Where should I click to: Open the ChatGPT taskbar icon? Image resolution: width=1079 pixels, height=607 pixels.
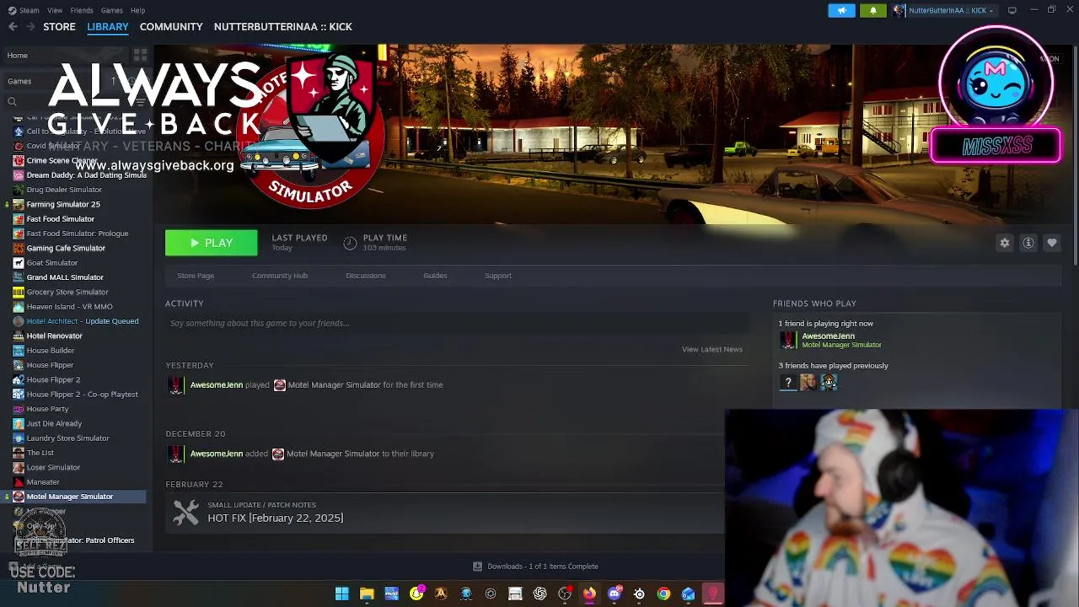540,594
